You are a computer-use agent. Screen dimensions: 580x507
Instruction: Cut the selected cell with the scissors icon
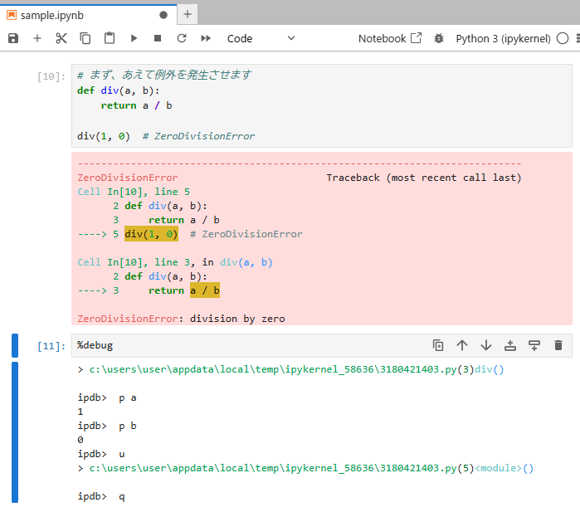pyautogui.click(x=61, y=38)
